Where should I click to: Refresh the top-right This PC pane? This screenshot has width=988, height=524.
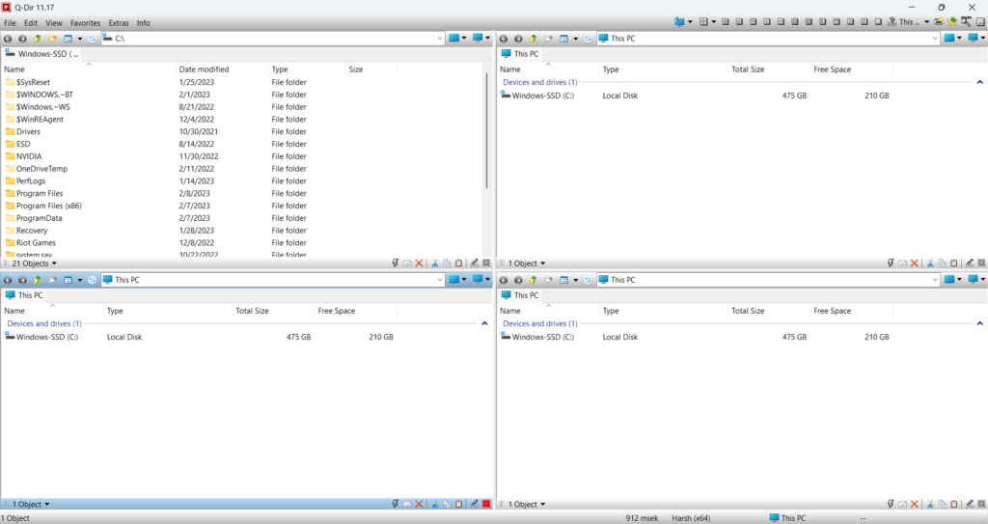click(588, 39)
